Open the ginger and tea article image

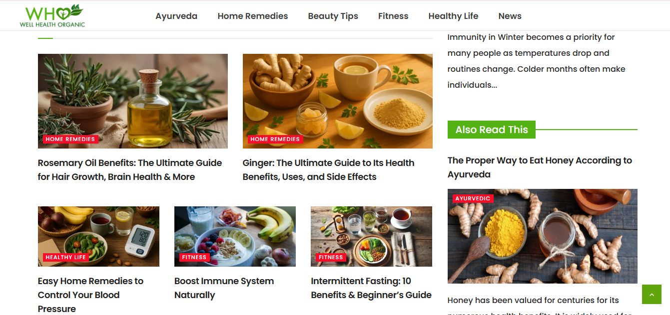click(x=338, y=101)
